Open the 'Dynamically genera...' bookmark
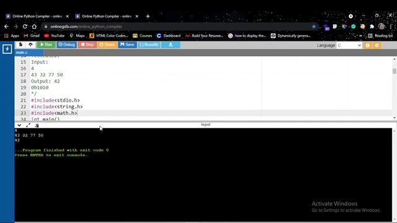This screenshot has height=223, width=397. coord(291,36)
